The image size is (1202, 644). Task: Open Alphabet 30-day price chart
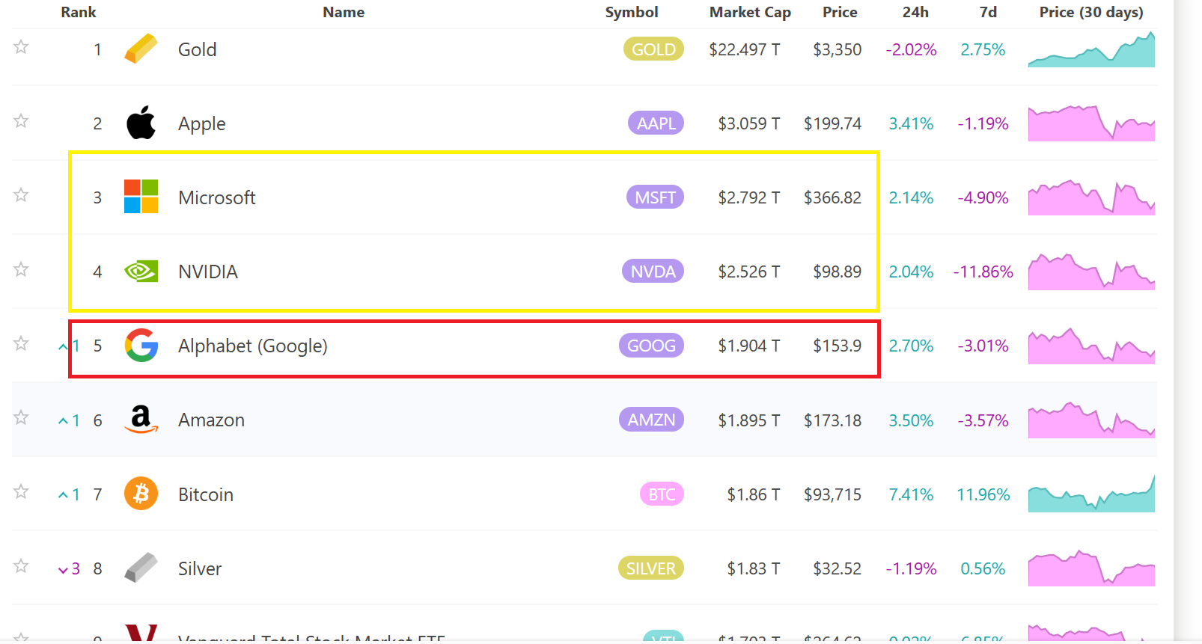pos(1091,346)
